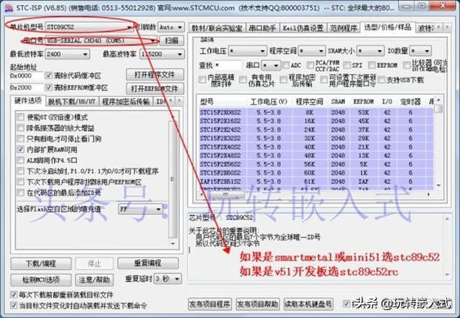The image size is (460, 318).
Task: Enable the ADC filter checkbox
Action: pyautogui.click(x=285, y=65)
